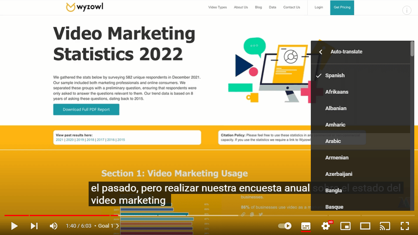Cast video with Play on TV icon
The width and height of the screenshot is (418, 235).
(385, 226)
